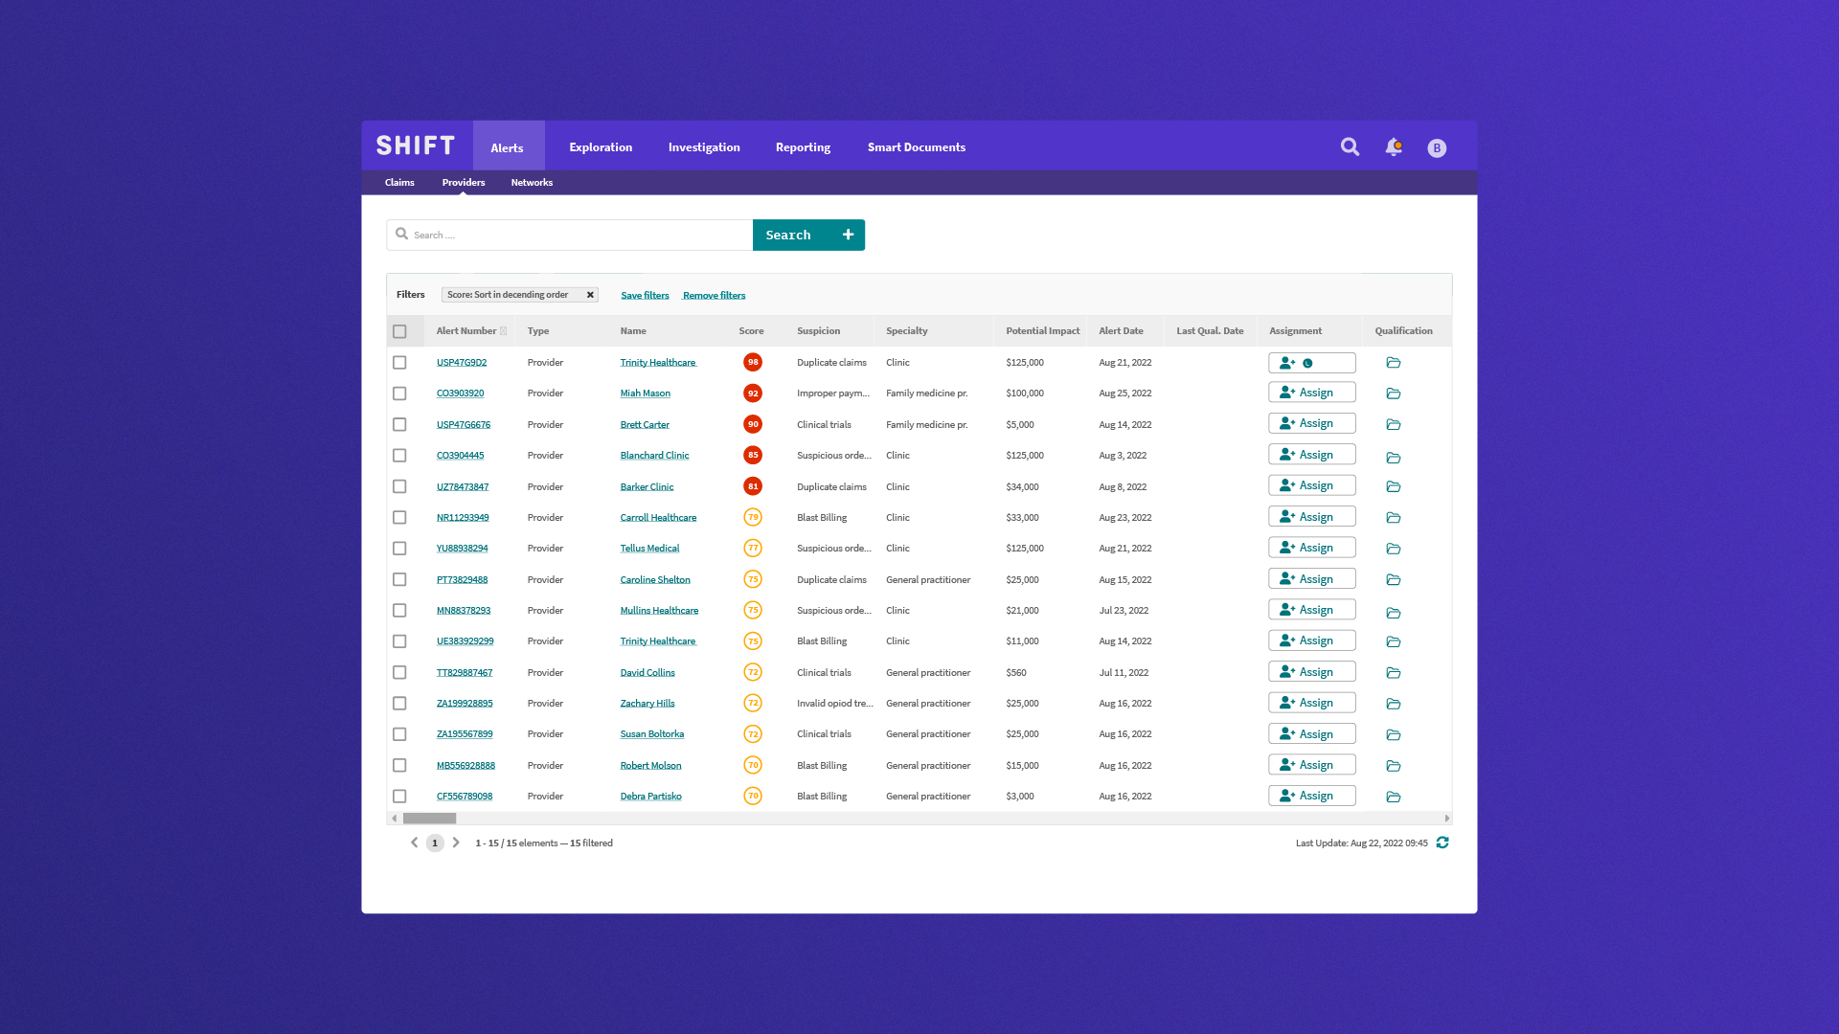Go to previous page arrow
Screen dimensions: 1839x1034
click(414, 843)
